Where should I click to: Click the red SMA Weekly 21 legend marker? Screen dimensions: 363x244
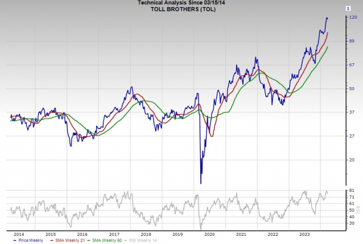coord(52,240)
